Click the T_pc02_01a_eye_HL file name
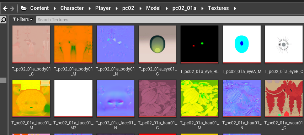The image size is (304, 135). click(x=199, y=72)
